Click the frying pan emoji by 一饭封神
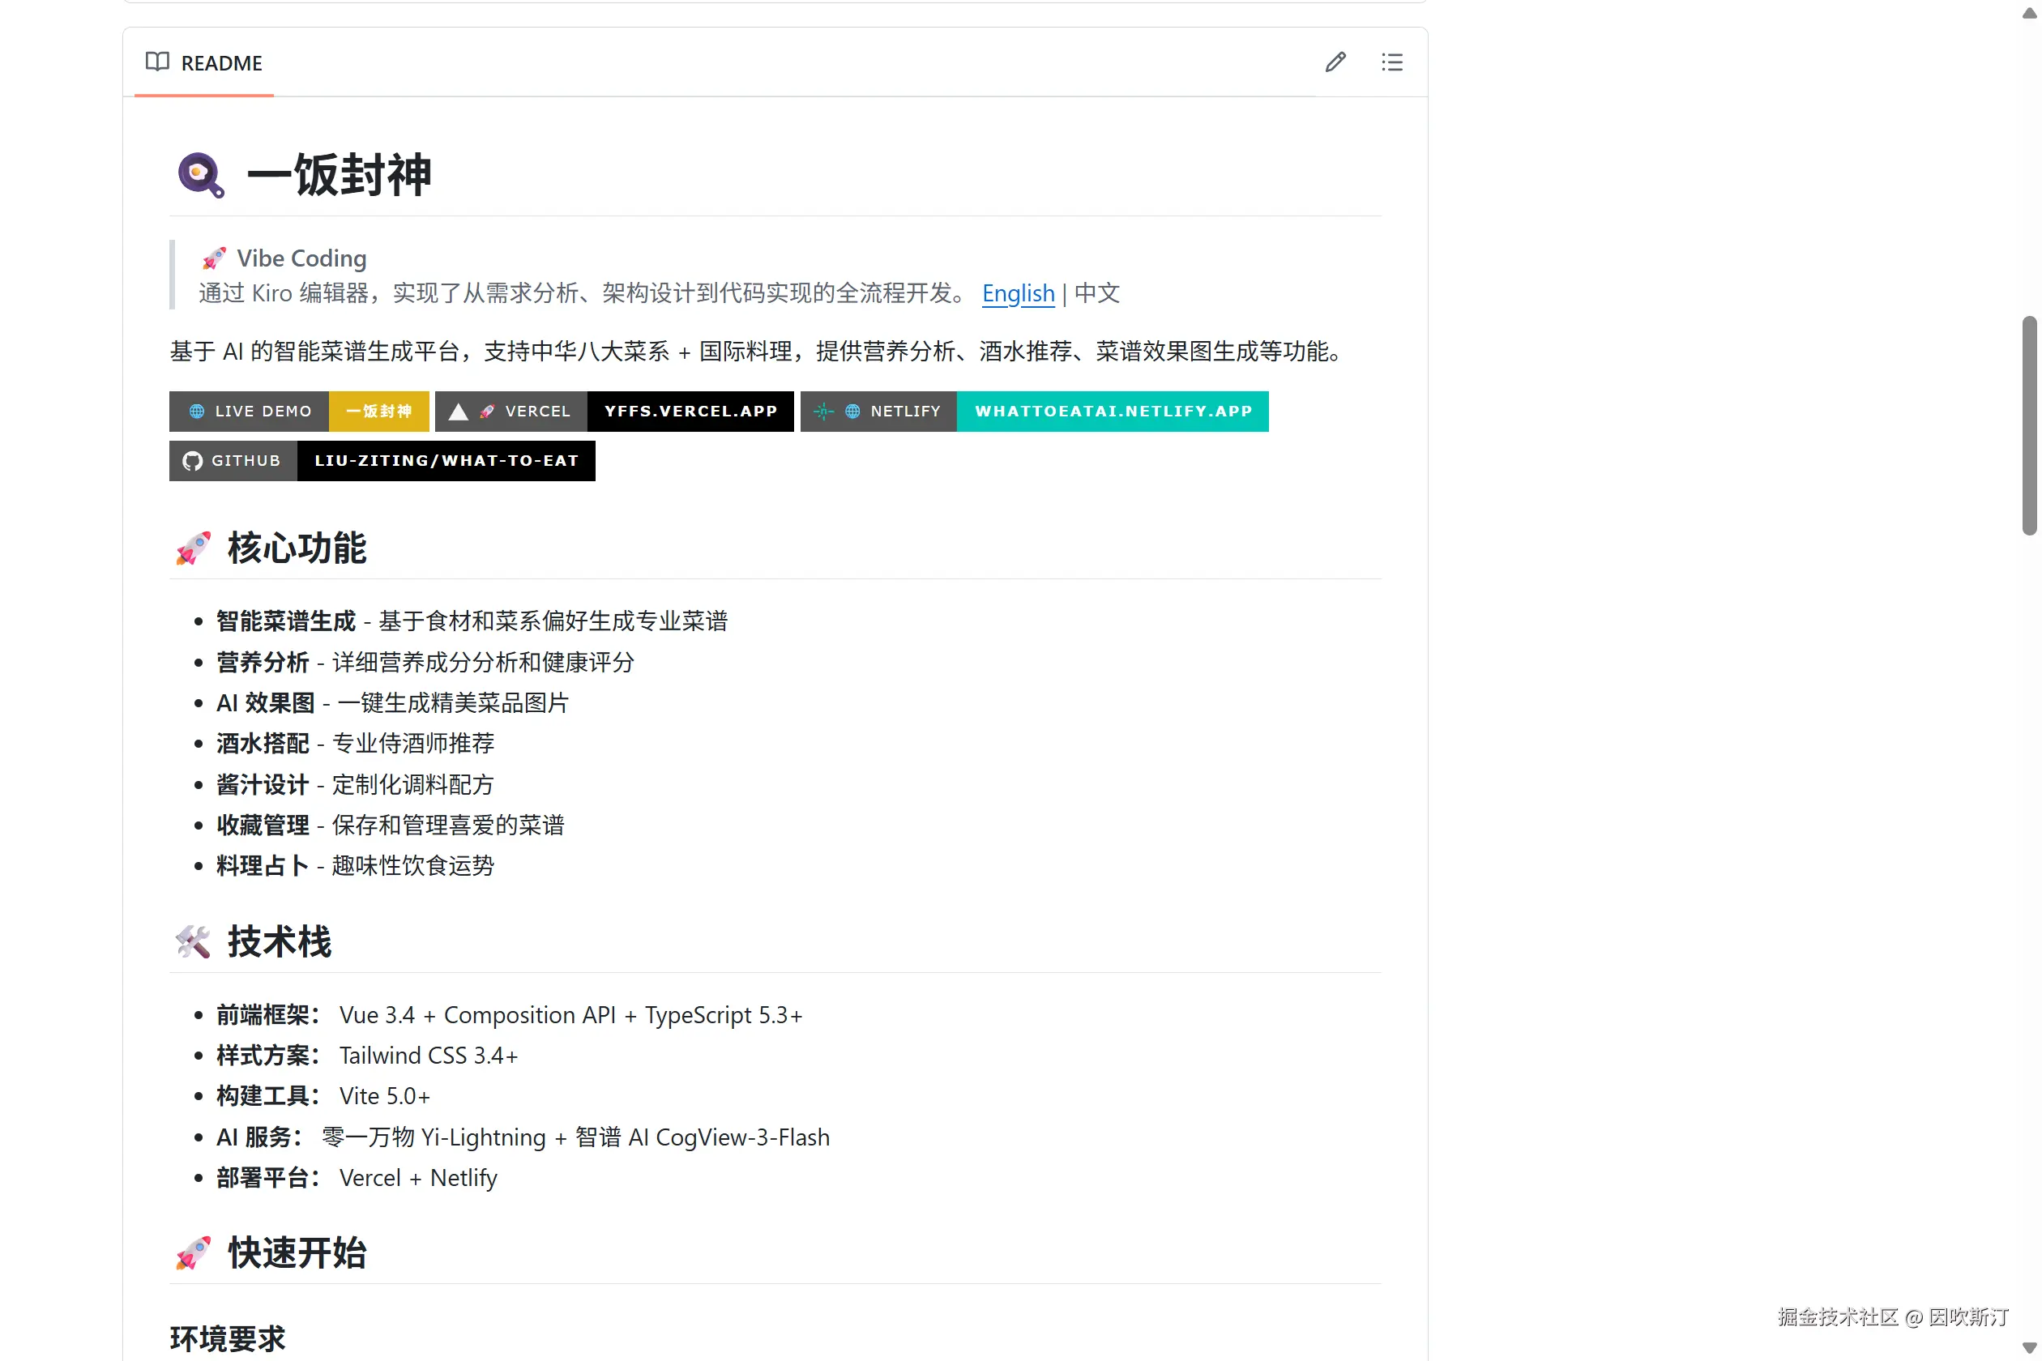The width and height of the screenshot is (2042, 1361). [202, 175]
